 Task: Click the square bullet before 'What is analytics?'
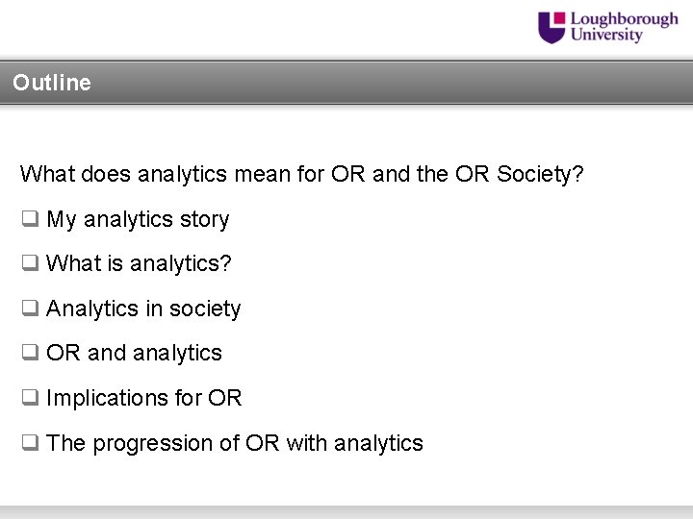30,263
